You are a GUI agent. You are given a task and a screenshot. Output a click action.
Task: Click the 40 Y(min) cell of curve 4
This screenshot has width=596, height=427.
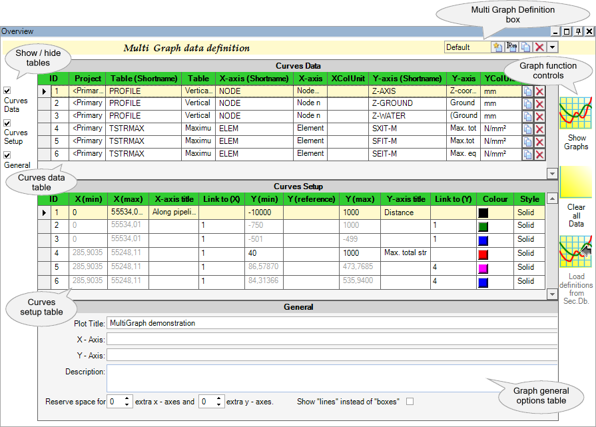coord(264,253)
